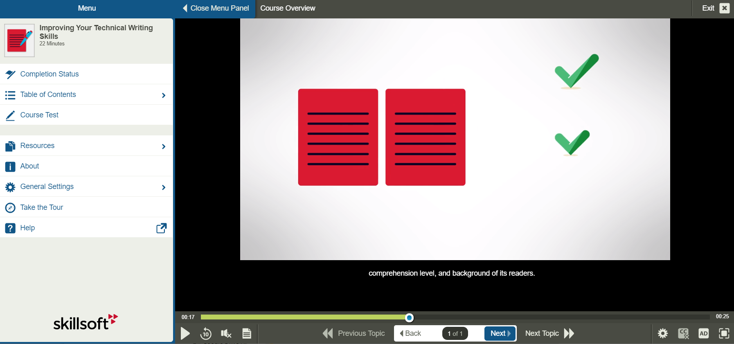Select Course Test menu item
734x344 pixels.
pyautogui.click(x=39, y=115)
